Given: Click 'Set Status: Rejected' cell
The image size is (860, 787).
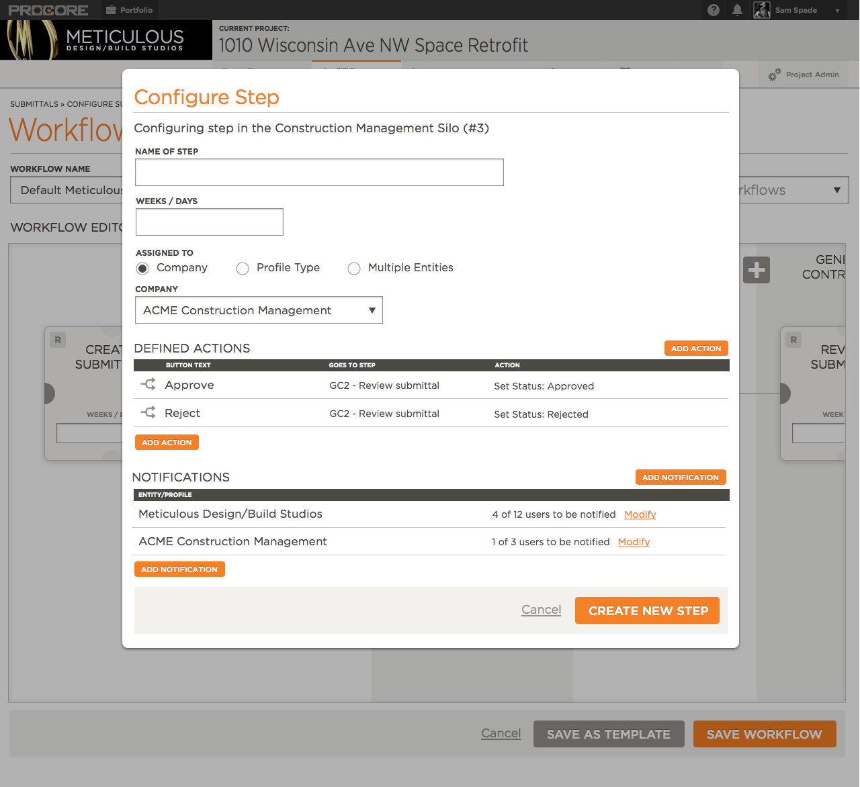Looking at the screenshot, I should 542,414.
